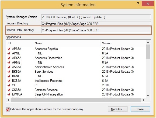Close the System Information dialog with X
Image resolution: width=156 pixels, height=118 pixels.
[148, 4]
